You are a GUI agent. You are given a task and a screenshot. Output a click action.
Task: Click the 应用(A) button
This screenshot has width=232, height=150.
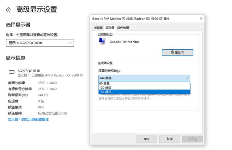pos(192,139)
